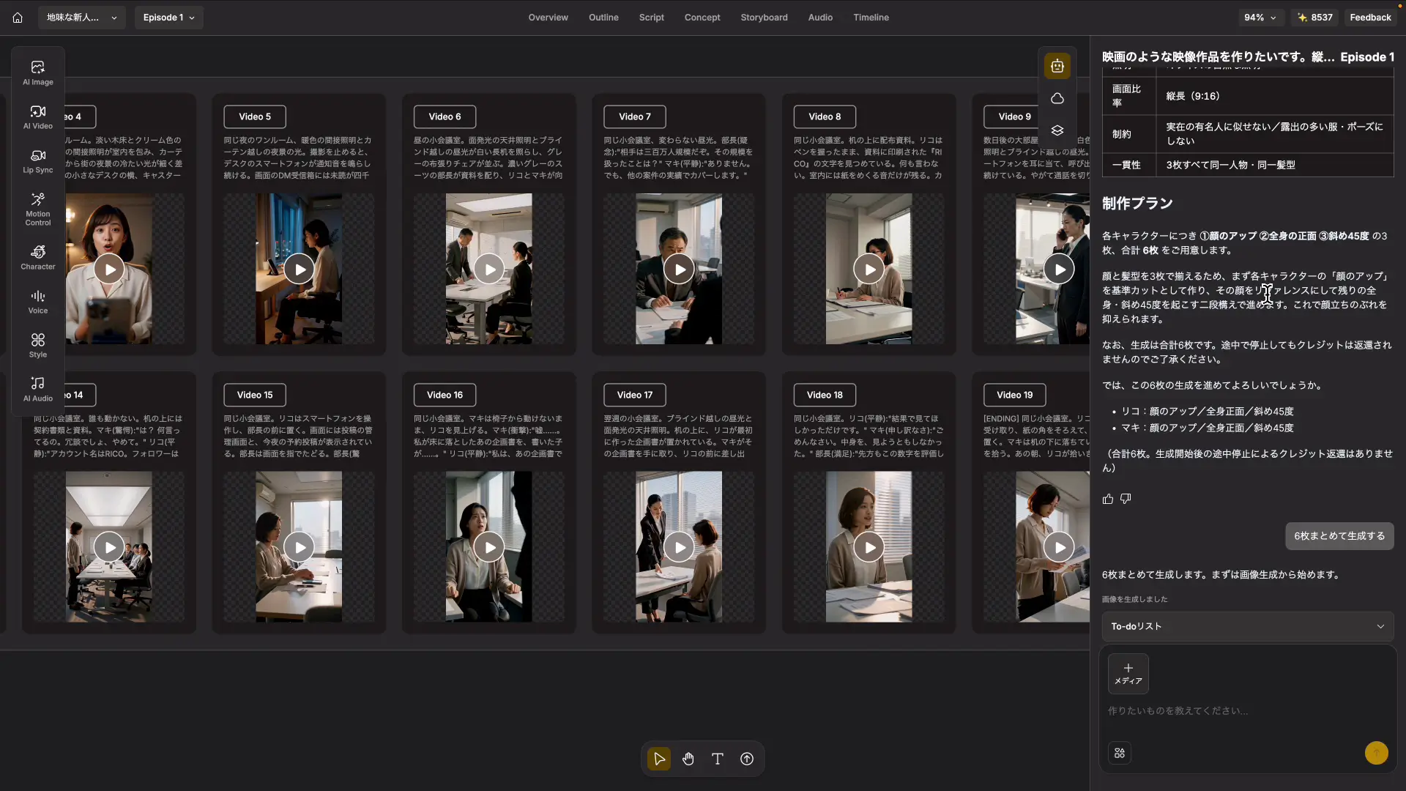Screen dimensions: 1406x791
Task: Open the Storyboard tab
Action: click(x=764, y=18)
